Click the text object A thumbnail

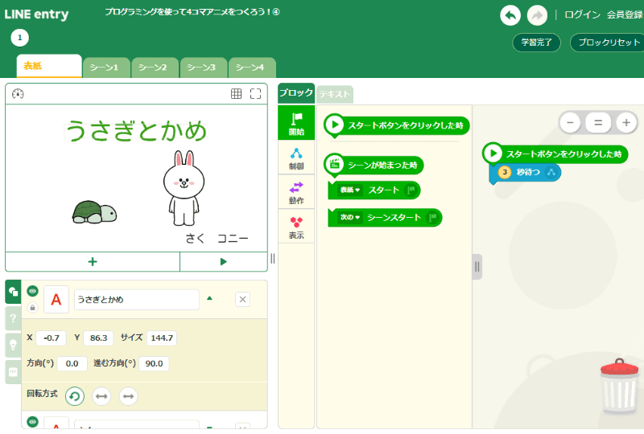pos(56,300)
